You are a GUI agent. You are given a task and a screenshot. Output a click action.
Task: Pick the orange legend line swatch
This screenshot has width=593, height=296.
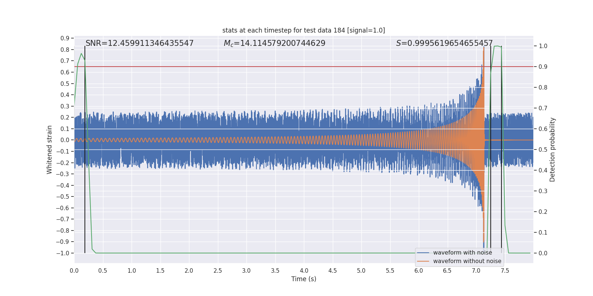click(423, 261)
